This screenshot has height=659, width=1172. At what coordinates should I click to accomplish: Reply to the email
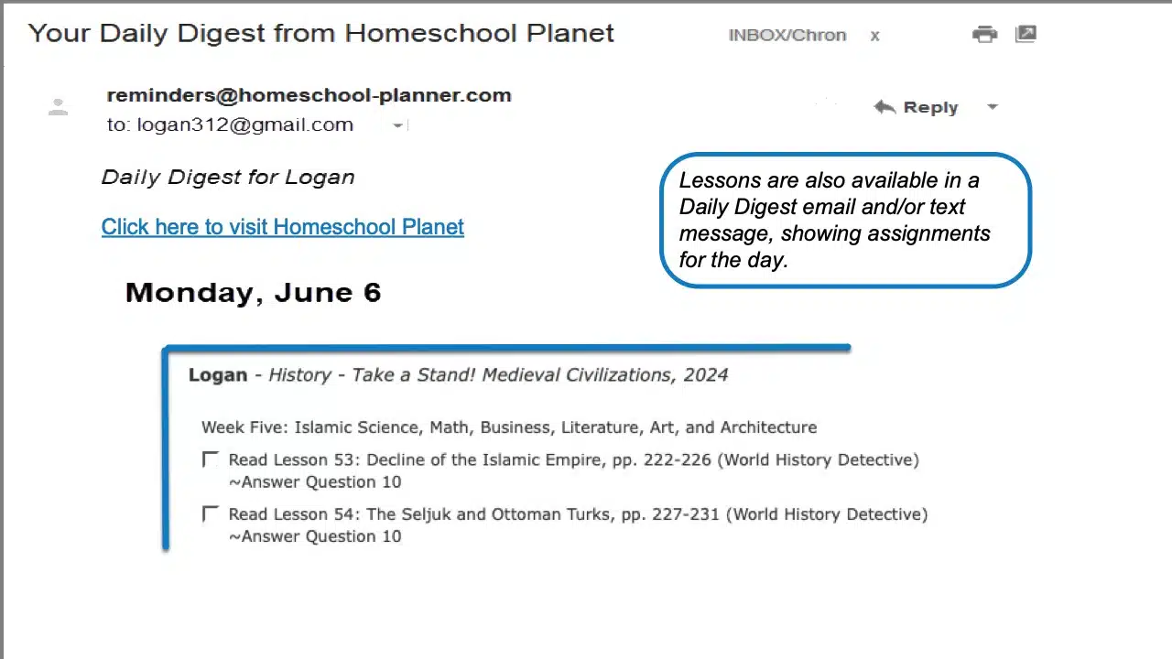point(917,107)
